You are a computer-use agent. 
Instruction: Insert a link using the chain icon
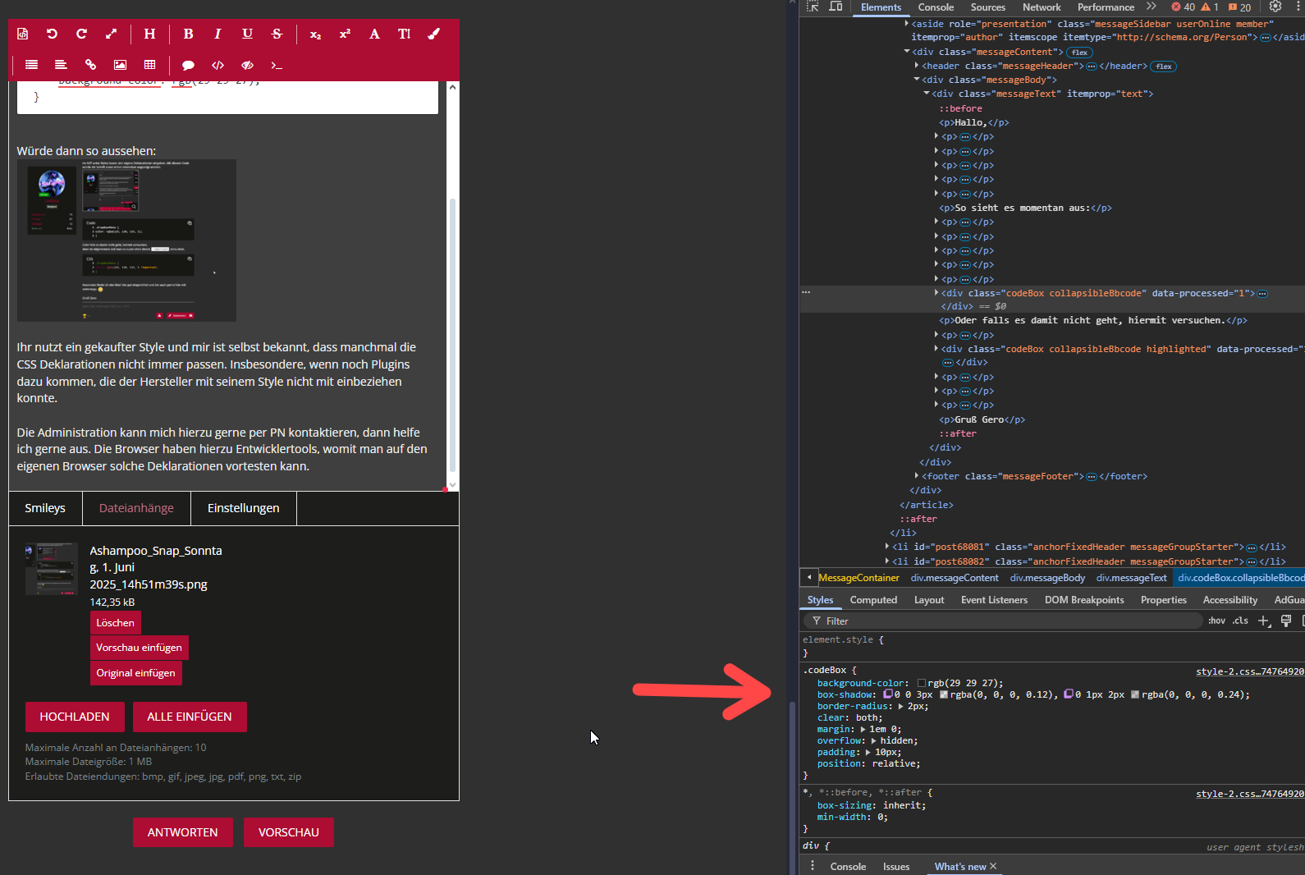click(x=90, y=65)
